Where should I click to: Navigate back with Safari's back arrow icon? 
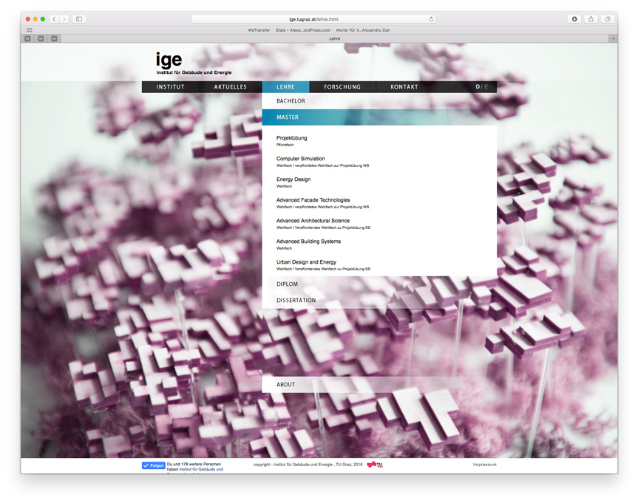(52, 18)
